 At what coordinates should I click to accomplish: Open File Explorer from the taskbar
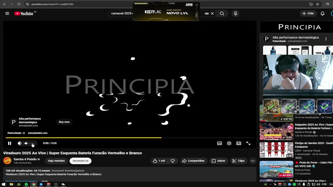(11, 184)
